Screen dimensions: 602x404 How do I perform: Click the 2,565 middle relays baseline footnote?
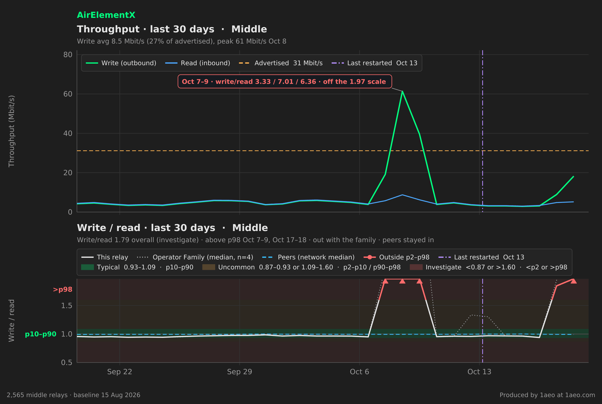74,395
